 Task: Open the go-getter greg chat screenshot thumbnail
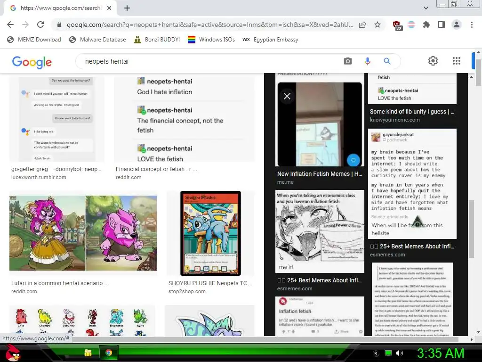(57, 119)
